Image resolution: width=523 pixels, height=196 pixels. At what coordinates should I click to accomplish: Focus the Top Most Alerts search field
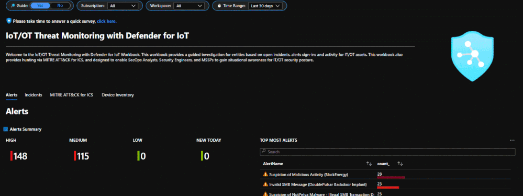pyautogui.click(x=387, y=152)
